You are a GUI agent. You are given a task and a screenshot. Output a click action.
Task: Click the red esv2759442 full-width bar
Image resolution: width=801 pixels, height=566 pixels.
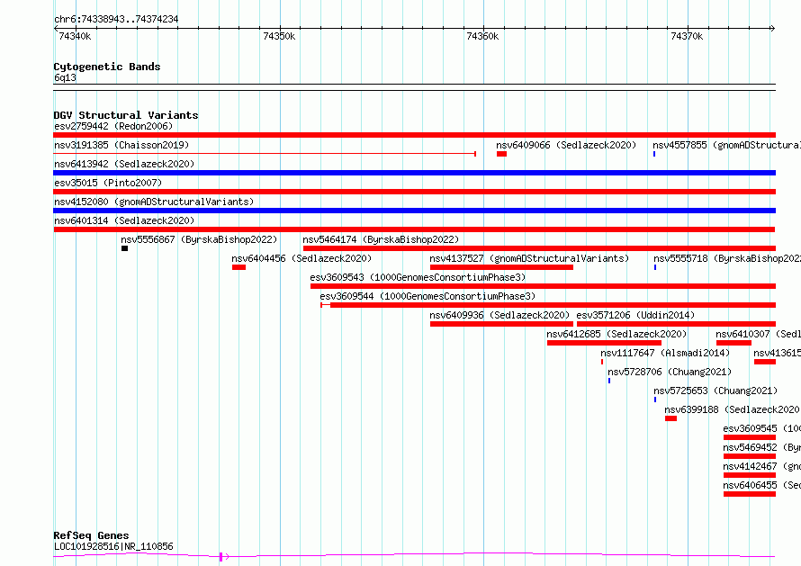[x=414, y=135]
